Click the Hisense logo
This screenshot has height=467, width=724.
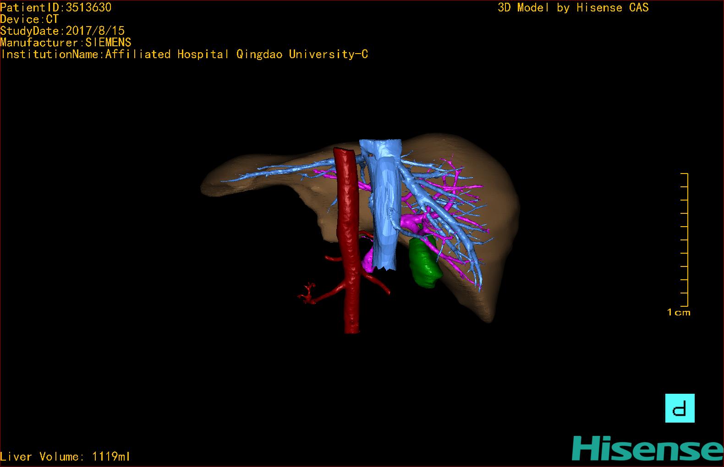[x=647, y=448]
